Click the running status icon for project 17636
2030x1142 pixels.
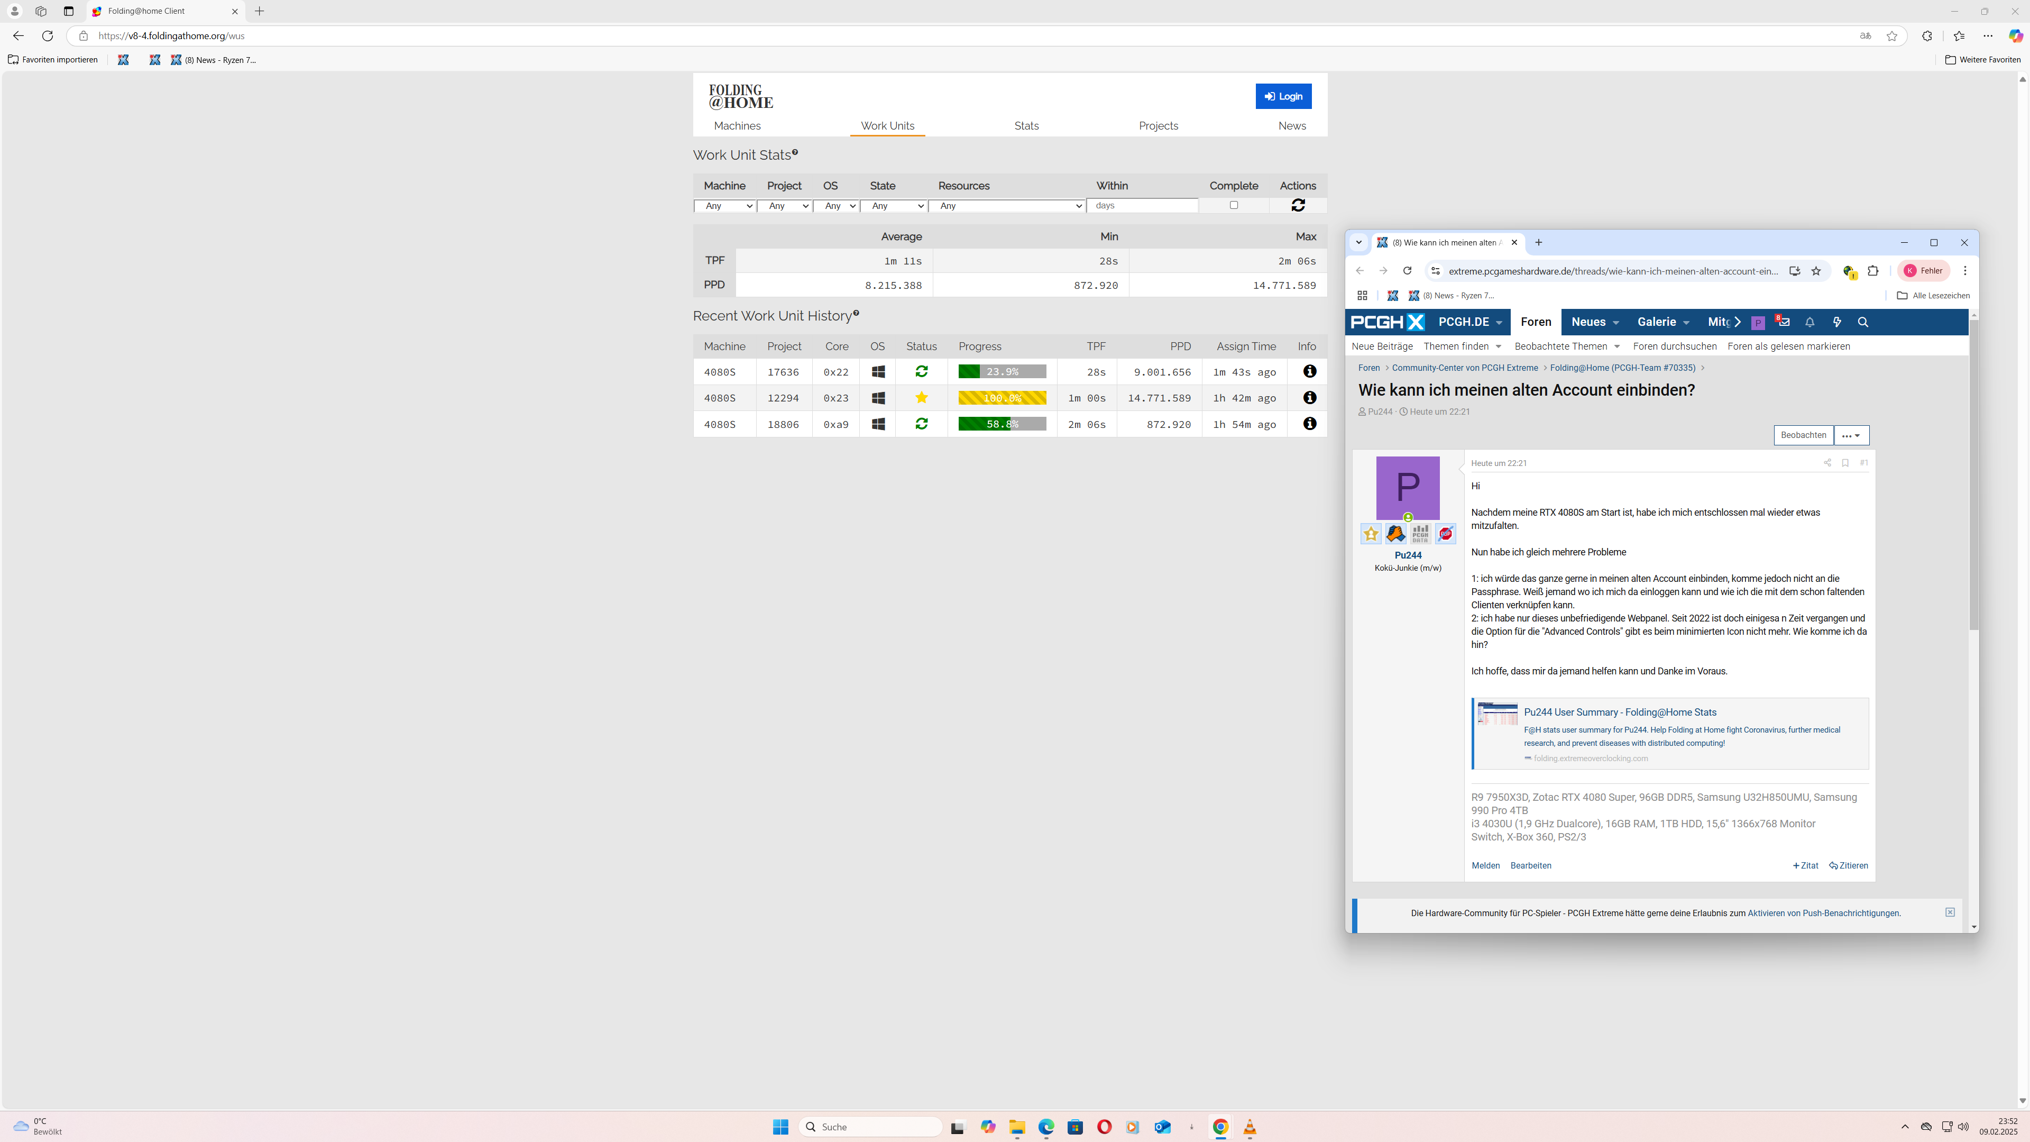[921, 371]
